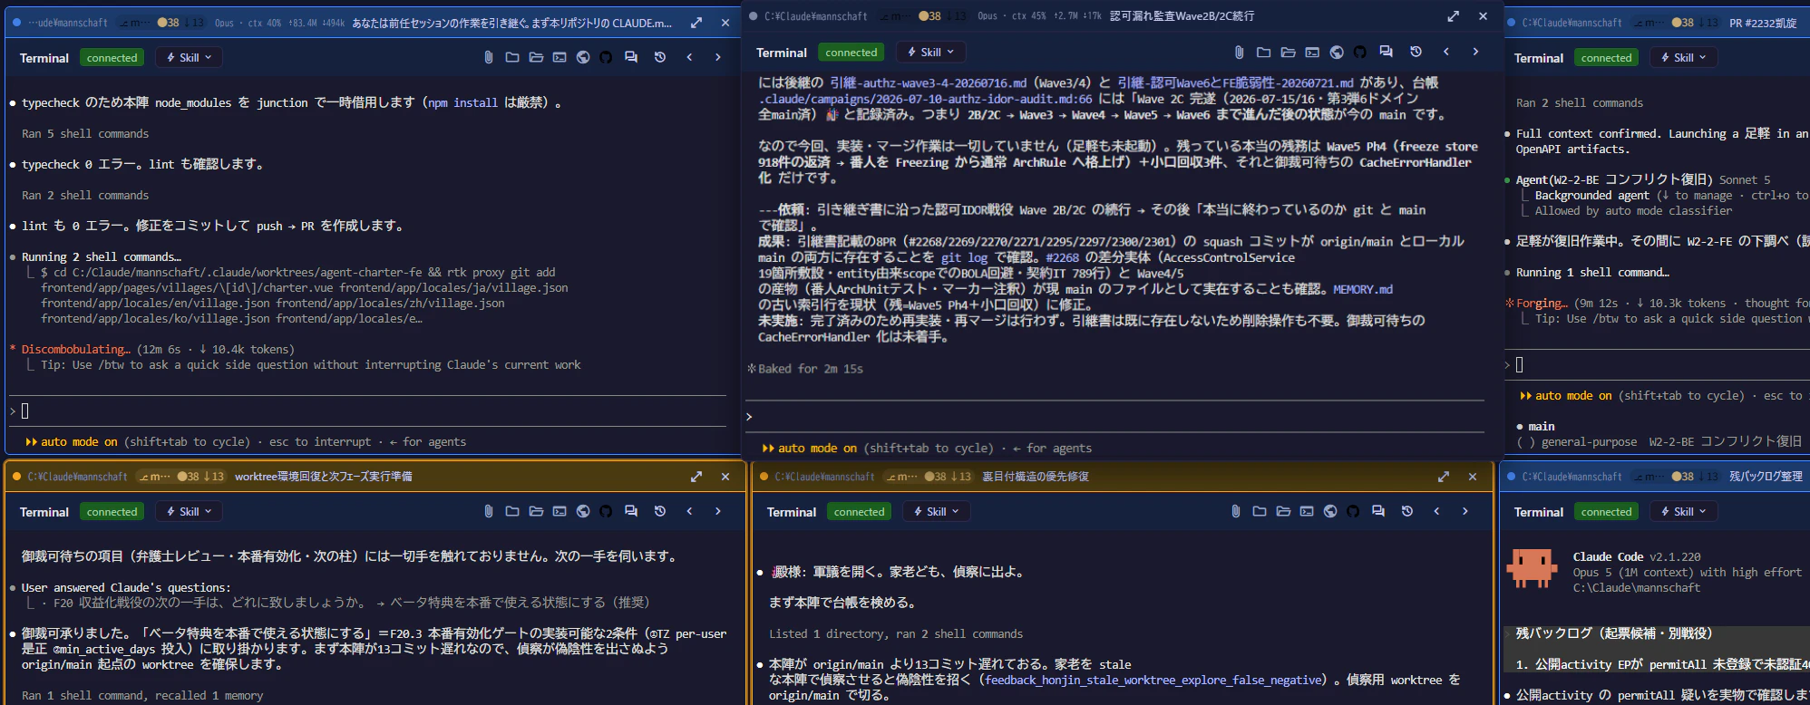Open Skill dropdown in worktree環境回復 panel

(x=189, y=511)
